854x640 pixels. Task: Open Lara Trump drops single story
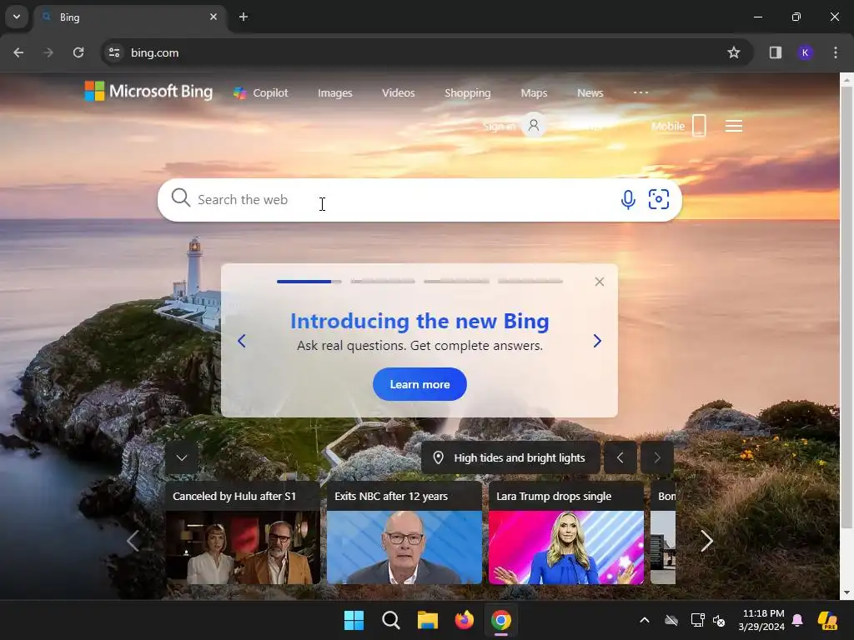pyautogui.click(x=566, y=532)
